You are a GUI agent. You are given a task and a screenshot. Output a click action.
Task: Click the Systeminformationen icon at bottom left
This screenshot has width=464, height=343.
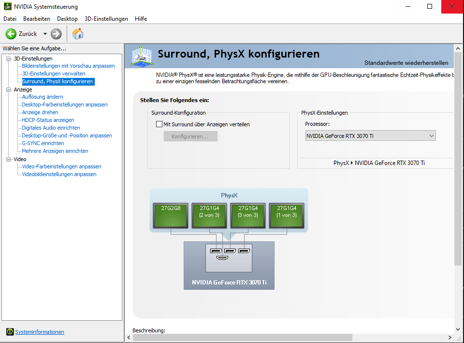click(10, 332)
